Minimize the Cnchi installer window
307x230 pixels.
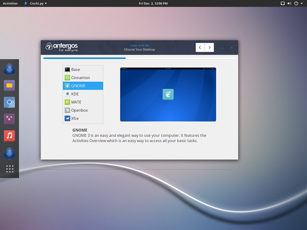point(223,48)
